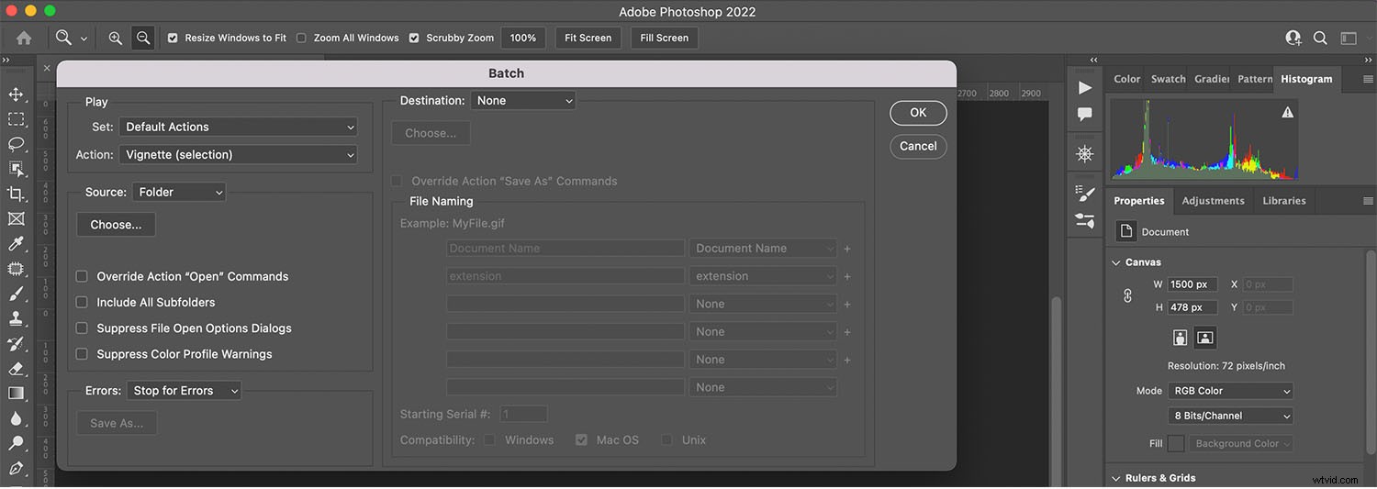Confirm the Batch dialog with OK
The height and width of the screenshot is (489, 1377).
[x=918, y=113]
